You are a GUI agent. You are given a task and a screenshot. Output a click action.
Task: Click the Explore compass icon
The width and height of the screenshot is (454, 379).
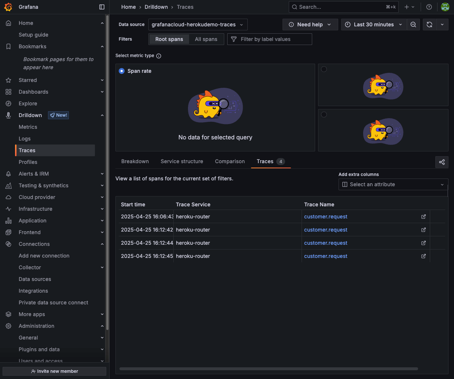tap(8, 104)
